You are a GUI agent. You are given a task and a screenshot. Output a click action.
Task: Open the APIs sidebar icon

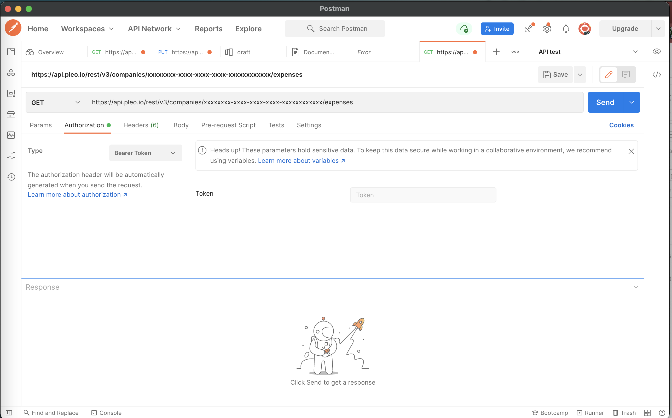pos(11,73)
